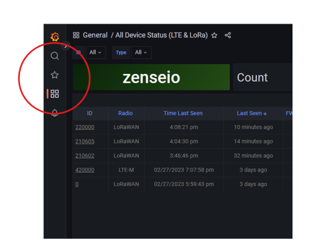This screenshot has height=248, width=336.
Task: Open device 220000 link
Action: pyautogui.click(x=84, y=127)
